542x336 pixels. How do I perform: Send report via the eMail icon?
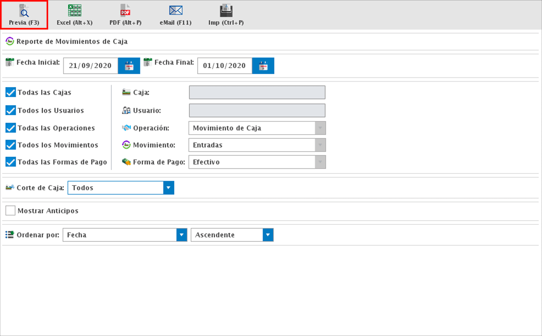tap(176, 11)
